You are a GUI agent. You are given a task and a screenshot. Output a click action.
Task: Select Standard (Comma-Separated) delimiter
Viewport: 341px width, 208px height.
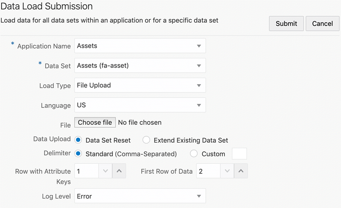(x=79, y=154)
